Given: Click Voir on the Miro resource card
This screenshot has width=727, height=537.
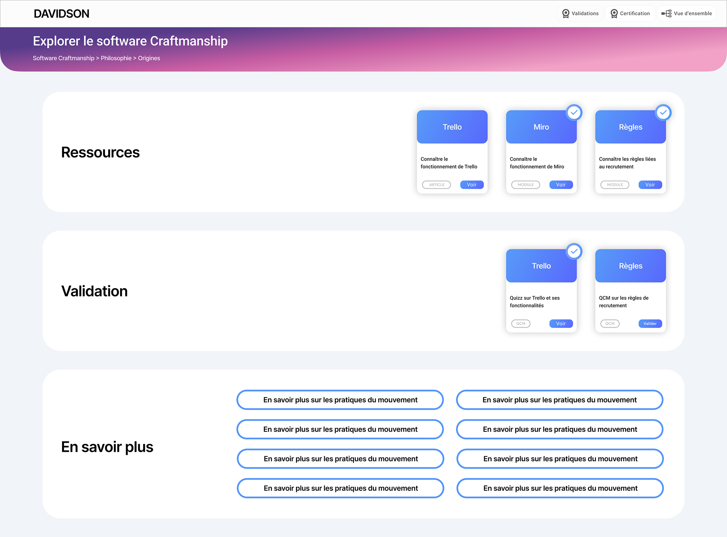Looking at the screenshot, I should (561, 185).
